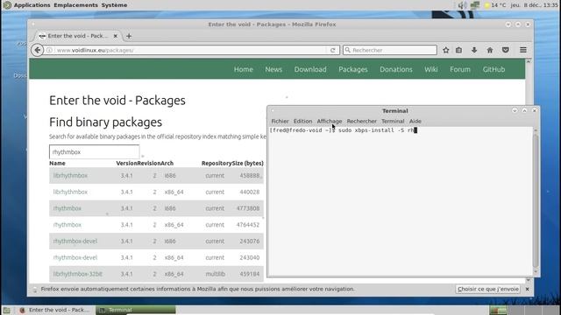Open Terminal's Terminal menu
This screenshot has height=315, width=561.
pos(393,121)
